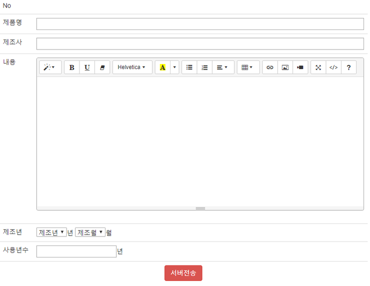The image size is (370, 286).
Task: Open the insert table dropdown
Action: (x=248, y=67)
